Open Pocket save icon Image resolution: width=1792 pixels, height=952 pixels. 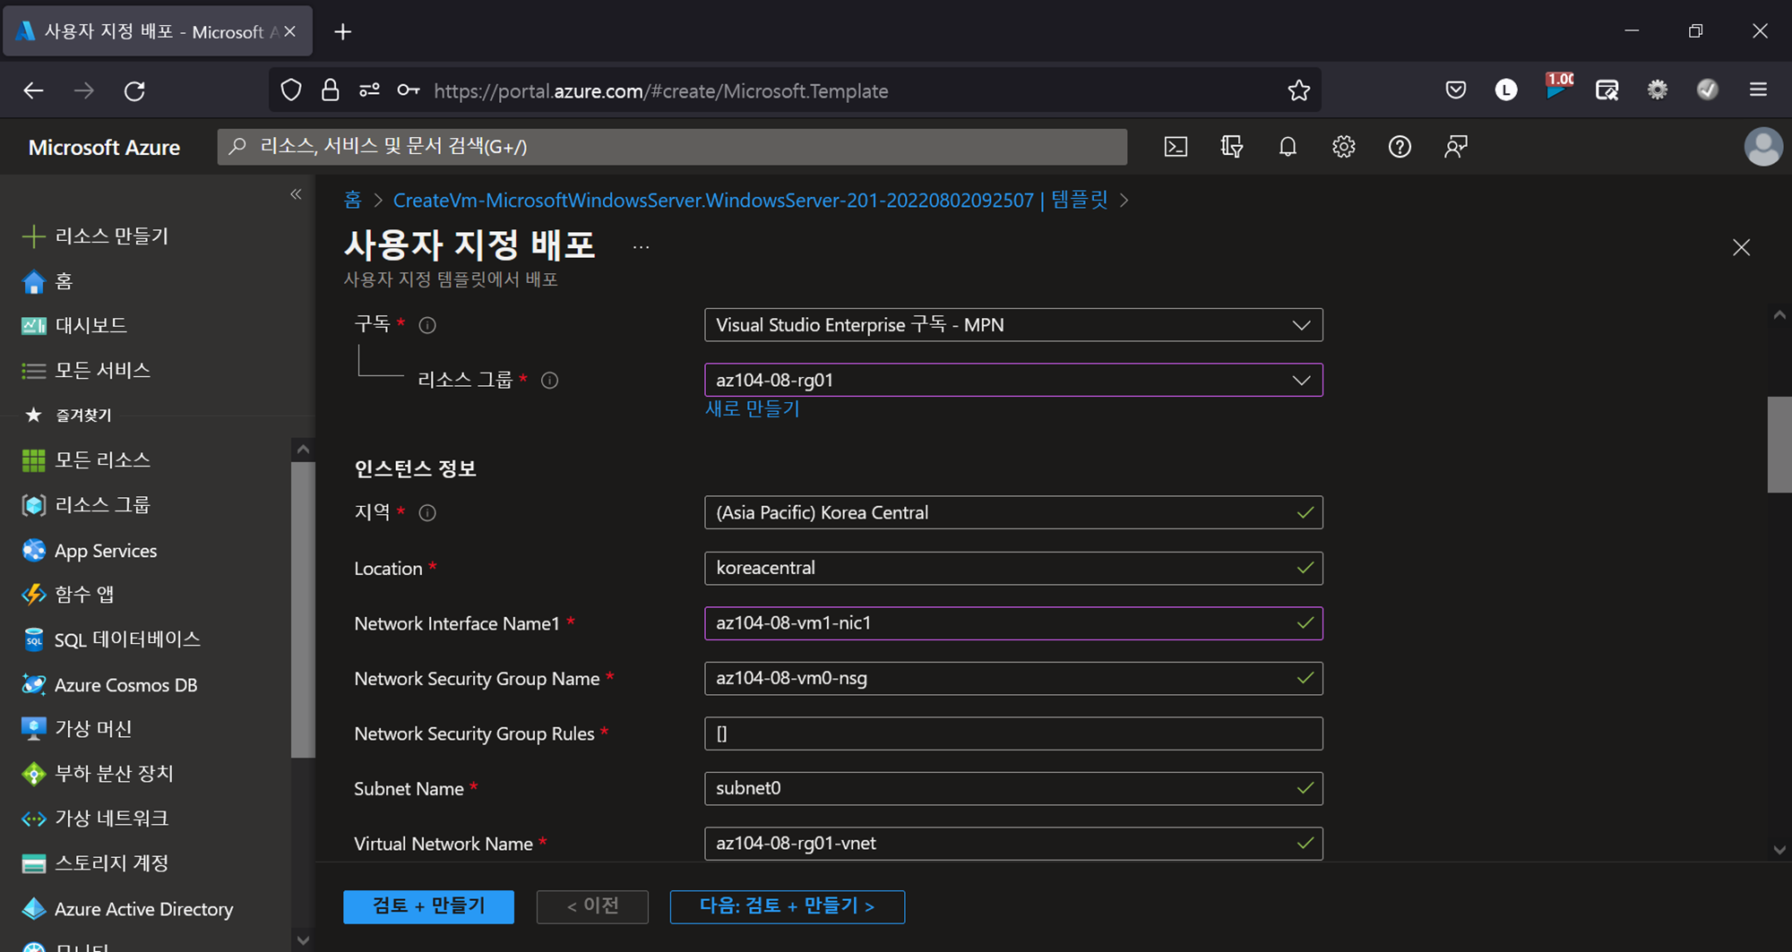pyautogui.click(x=1456, y=90)
